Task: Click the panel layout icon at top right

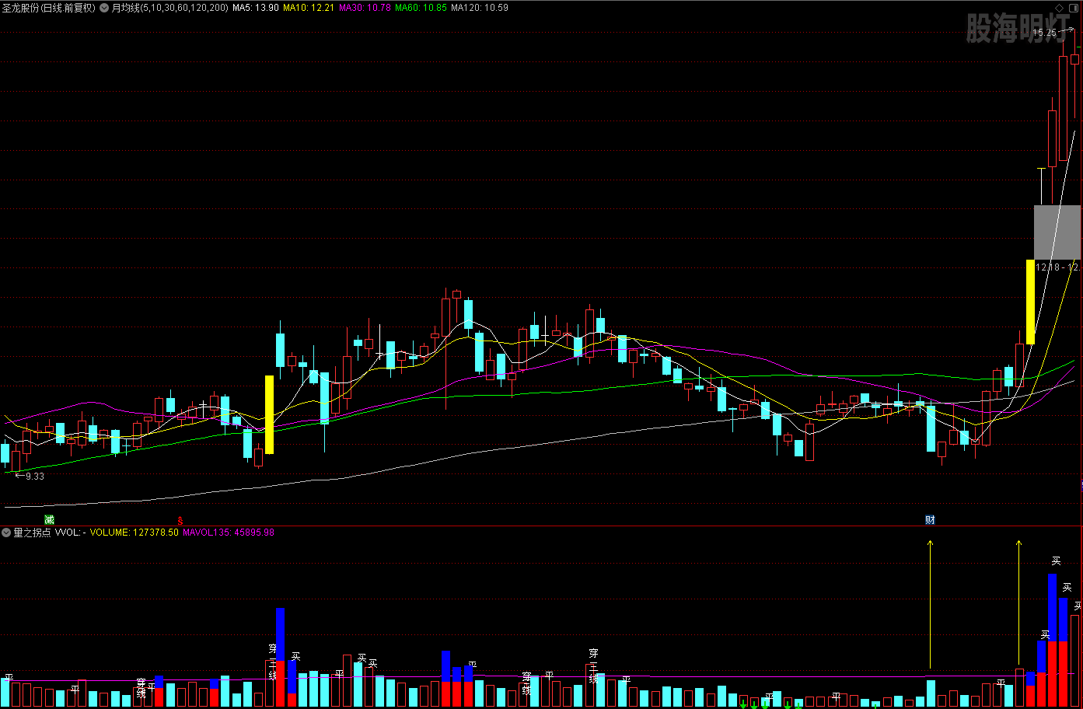Action: [x=1073, y=8]
